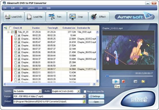Select the chapter row sized 25.38M
The image size is (159, 110).
click(x=50, y=62)
